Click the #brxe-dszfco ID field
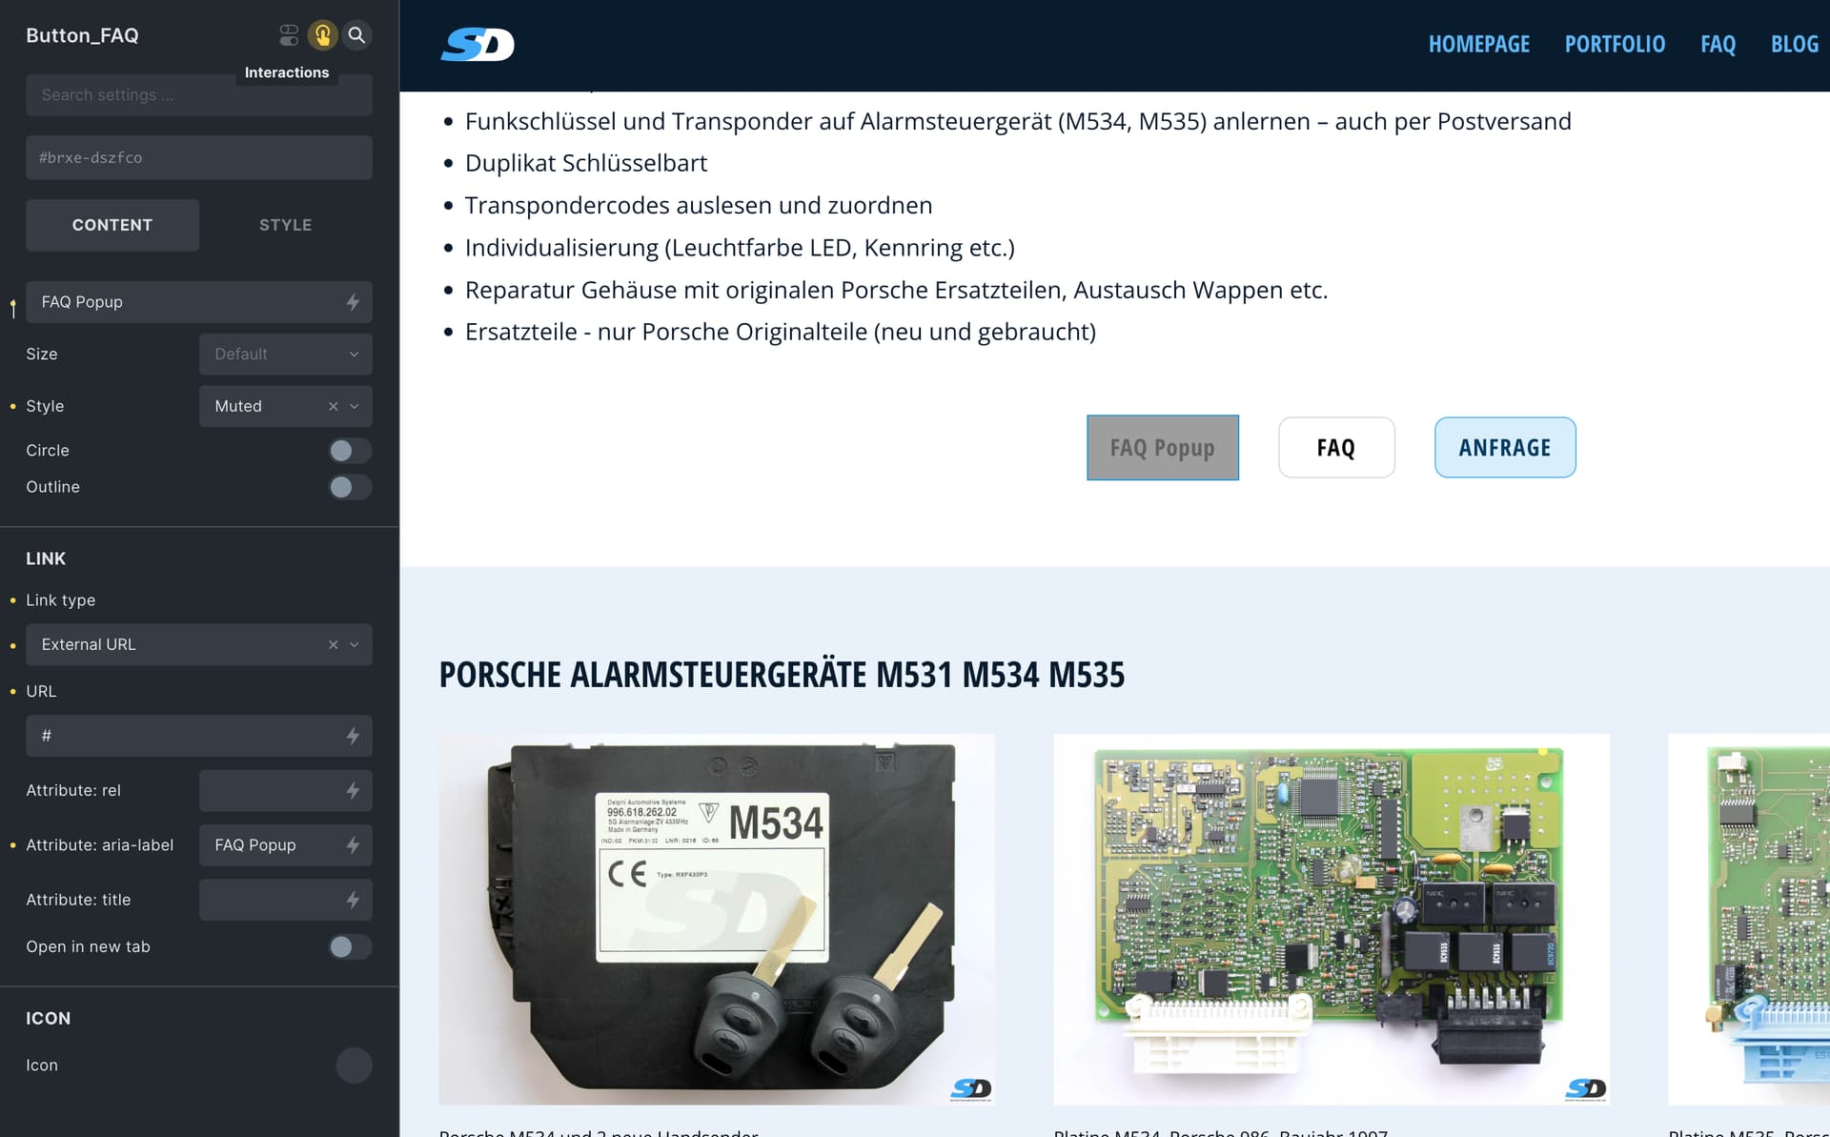The image size is (1830, 1137). coord(198,157)
